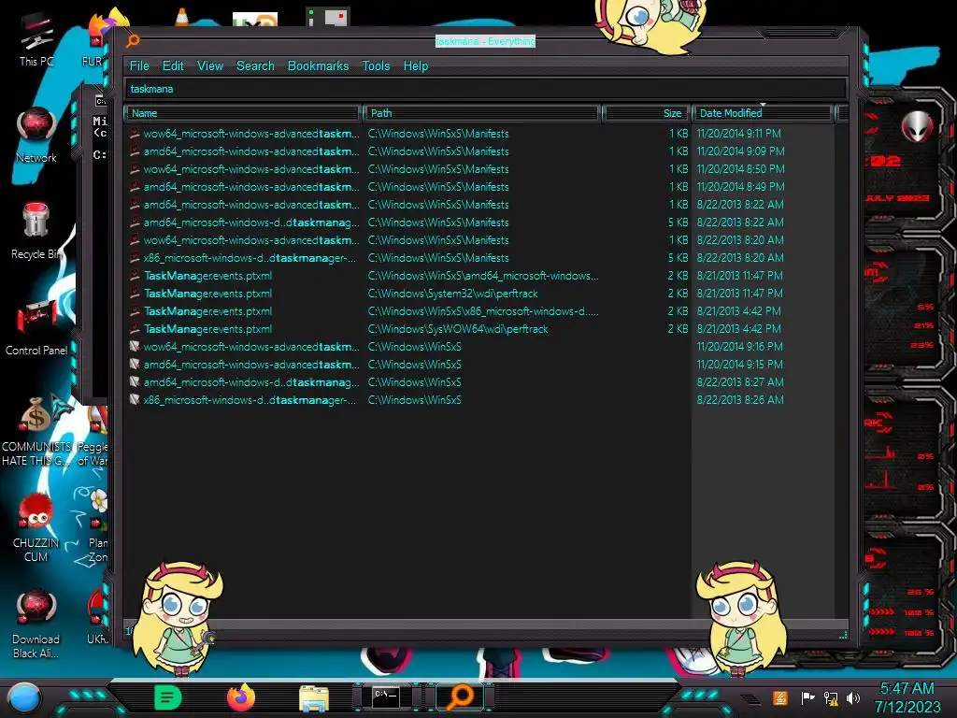Click the orange Java tray icon
The height and width of the screenshot is (718, 957).
click(780, 697)
